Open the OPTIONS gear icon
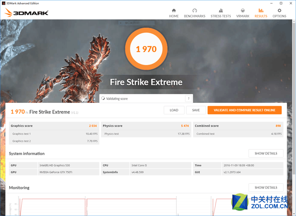296x216 pixels. pos(279,10)
